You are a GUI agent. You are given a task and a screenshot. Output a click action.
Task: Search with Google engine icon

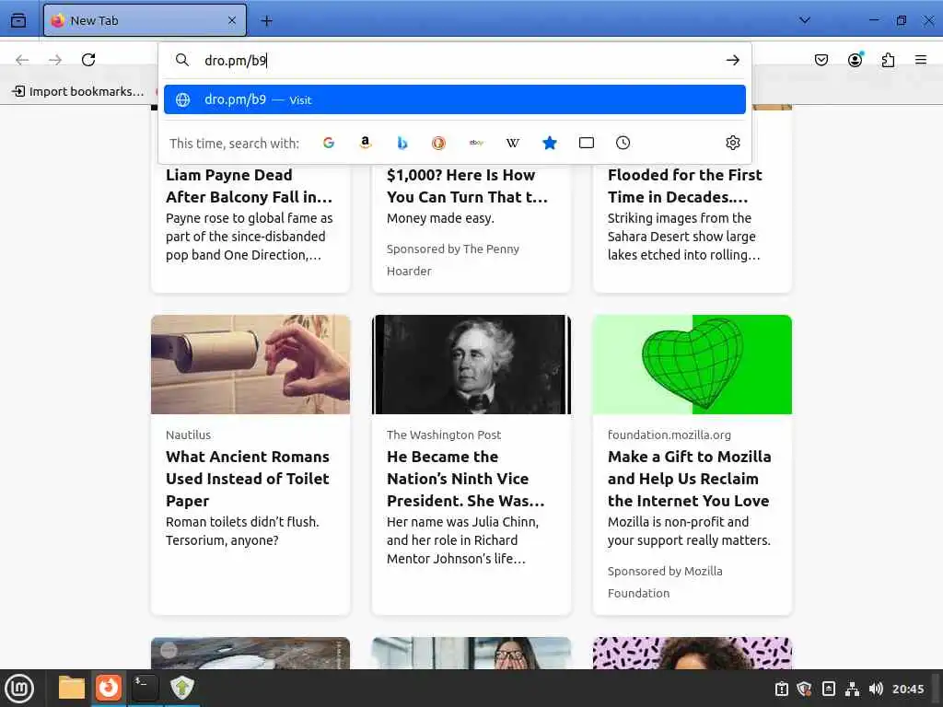point(329,143)
